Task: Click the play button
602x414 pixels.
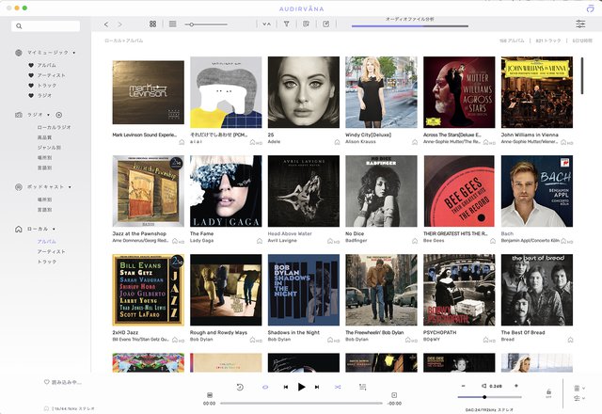Action: coord(301,387)
